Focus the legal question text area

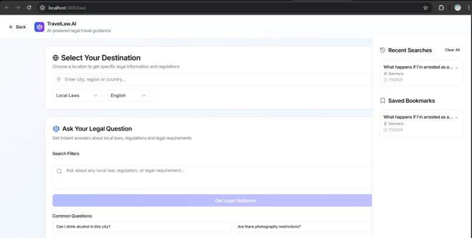point(212,177)
